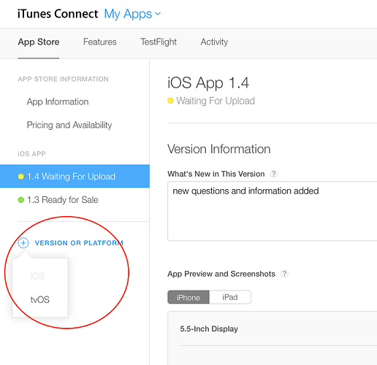This screenshot has height=365, width=377.
Task: Switch to iPhone screenshots segment
Action: 188,297
